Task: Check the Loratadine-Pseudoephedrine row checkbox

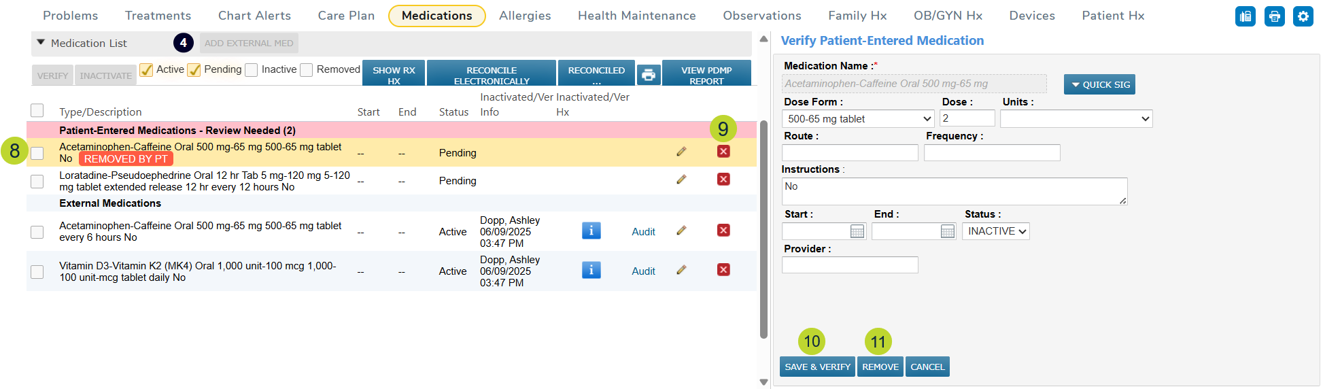Action: tap(37, 182)
